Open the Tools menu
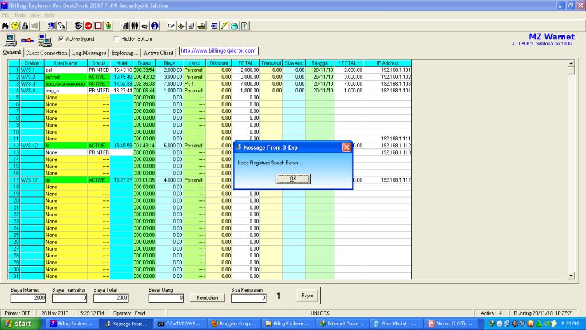 (19, 15)
